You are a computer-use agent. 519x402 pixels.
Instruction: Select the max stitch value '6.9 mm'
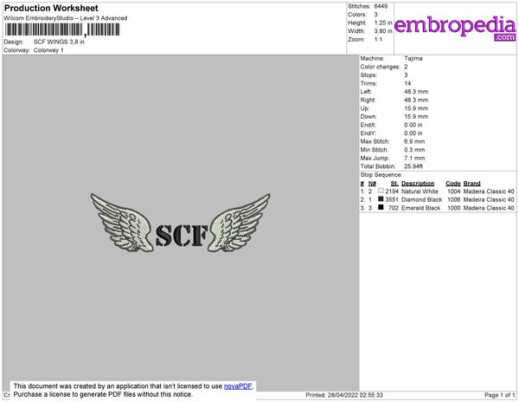pyautogui.click(x=414, y=141)
